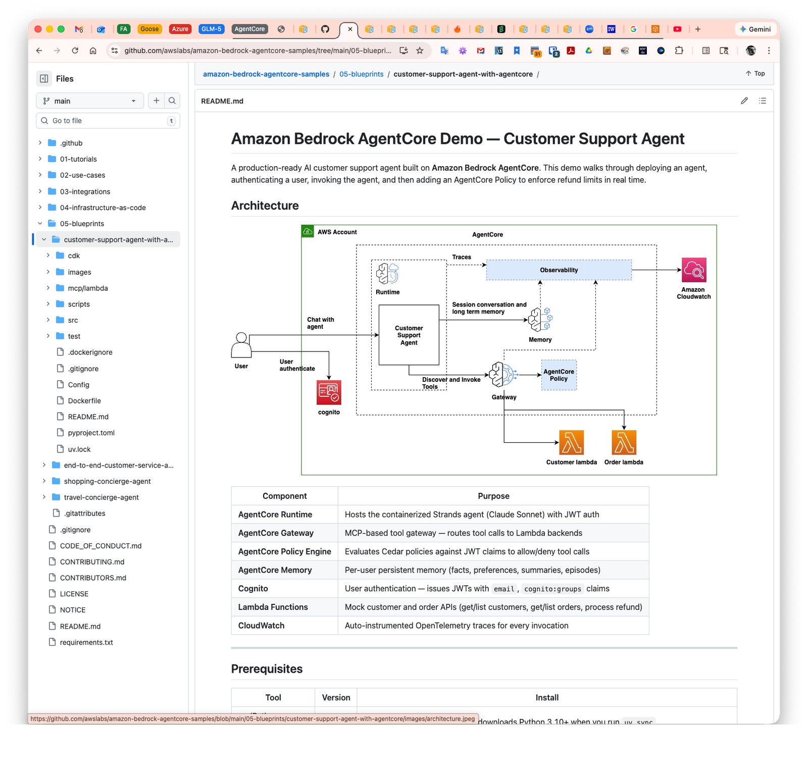Image resolution: width=808 pixels, height=761 pixels.
Task: Open Gemini from the browser toolbar
Action: click(x=754, y=29)
